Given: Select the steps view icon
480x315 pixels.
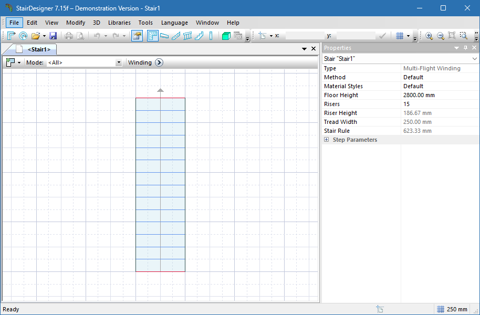Looking at the screenshot, I should pyautogui.click(x=164, y=36).
